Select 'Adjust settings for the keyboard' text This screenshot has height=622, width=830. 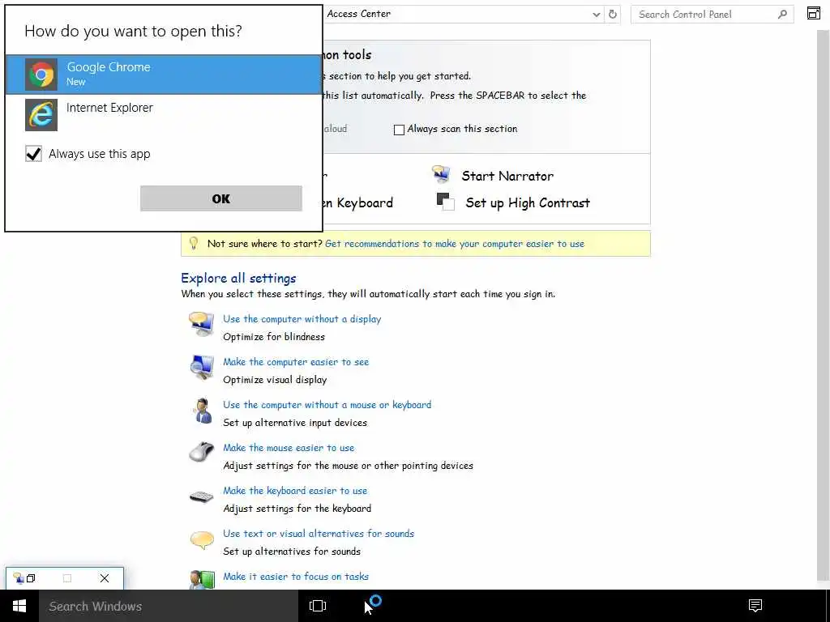click(297, 509)
